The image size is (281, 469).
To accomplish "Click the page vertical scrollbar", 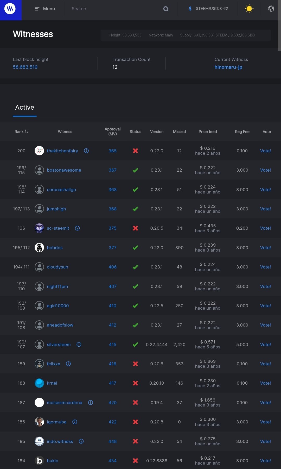I will 279,25.
